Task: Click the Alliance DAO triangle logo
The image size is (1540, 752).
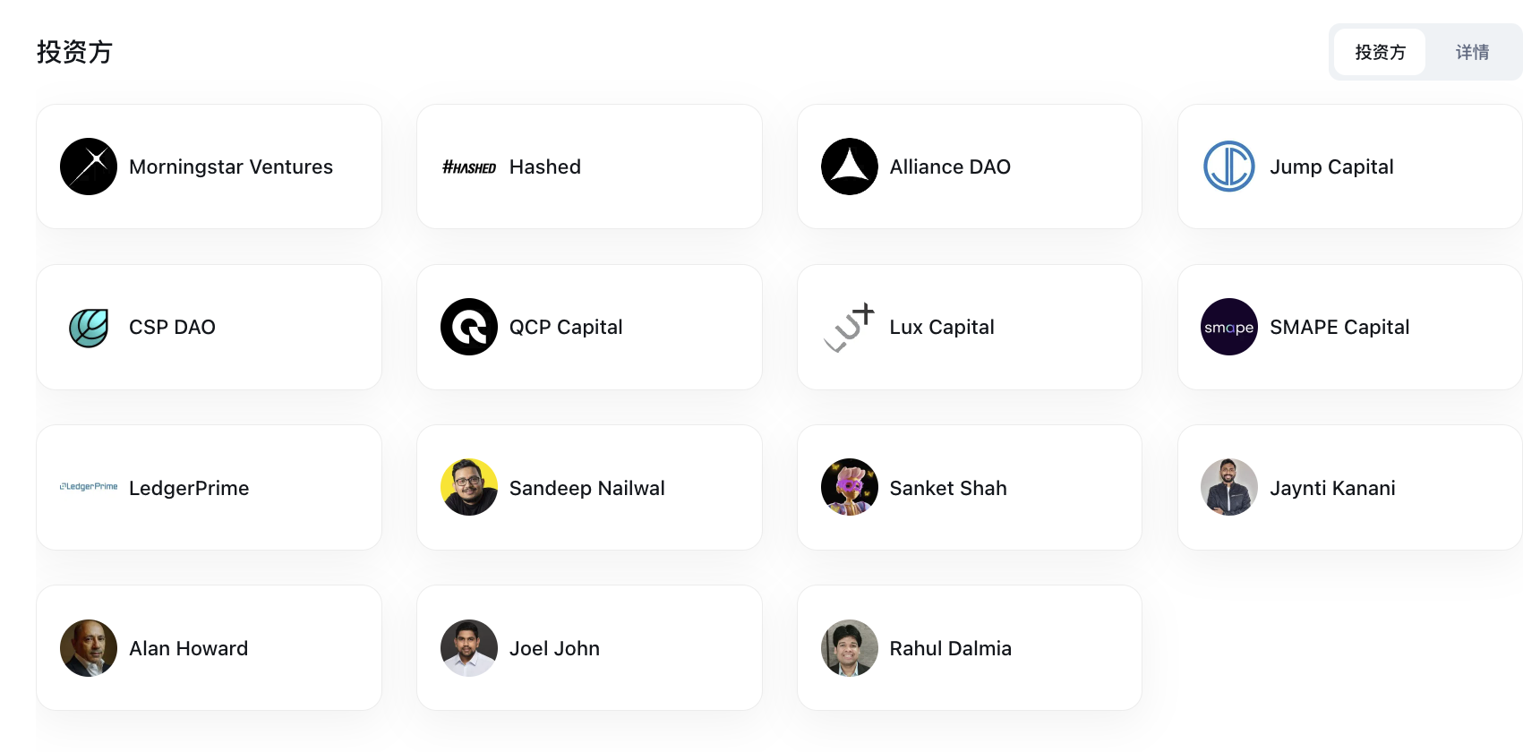Action: [850, 167]
